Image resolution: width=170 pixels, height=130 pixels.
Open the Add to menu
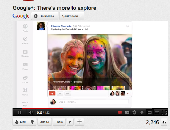pos(45,122)
